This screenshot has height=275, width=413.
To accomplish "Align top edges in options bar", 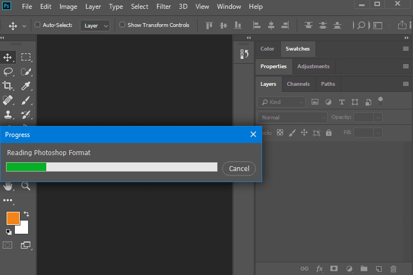I will tap(209, 25).
